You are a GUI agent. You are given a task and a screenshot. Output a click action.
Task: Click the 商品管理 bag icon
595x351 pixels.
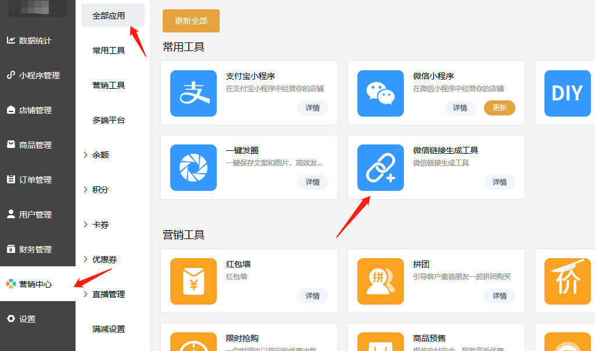11,144
